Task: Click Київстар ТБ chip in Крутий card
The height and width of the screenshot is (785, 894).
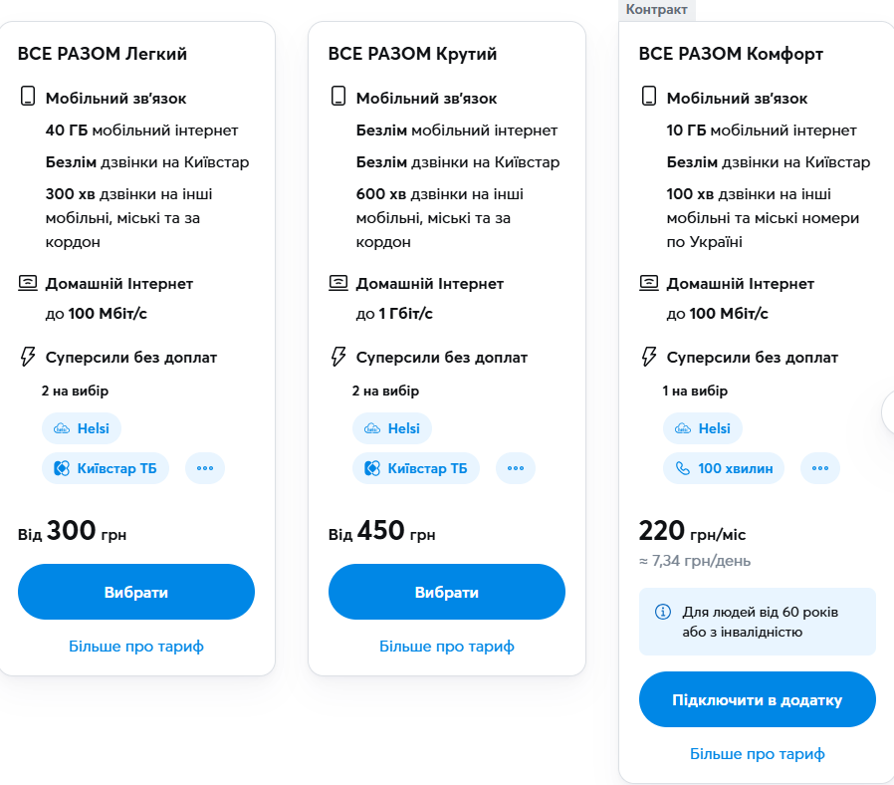Action: tap(416, 468)
